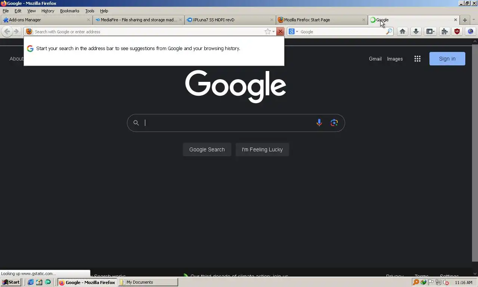
Task: Close the Mozilla Firefox Start Page tab
Action: pyautogui.click(x=364, y=20)
